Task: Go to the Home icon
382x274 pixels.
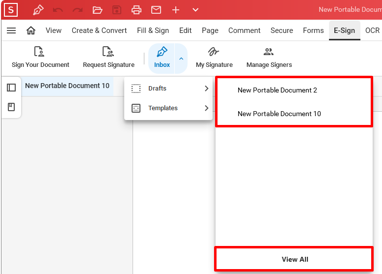Action: pyautogui.click(x=31, y=30)
